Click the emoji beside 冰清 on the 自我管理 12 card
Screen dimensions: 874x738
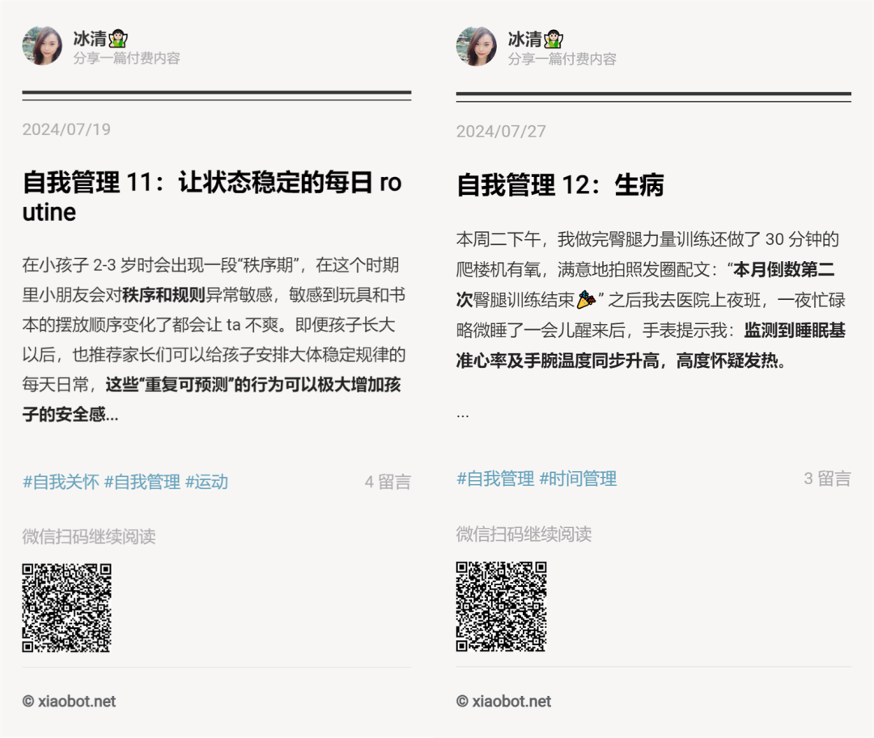(553, 39)
